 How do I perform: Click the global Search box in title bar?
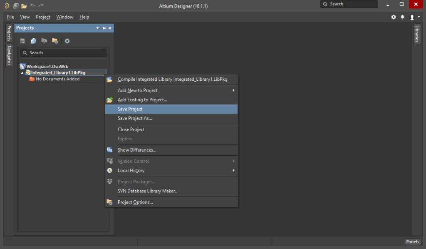(x=349, y=4)
